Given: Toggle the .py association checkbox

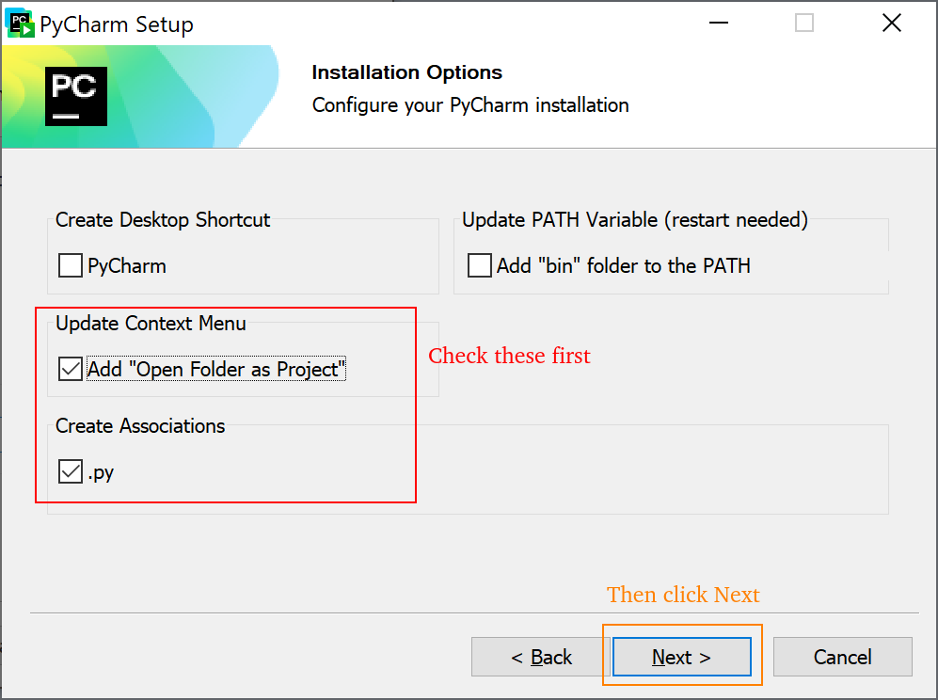Looking at the screenshot, I should (x=71, y=472).
